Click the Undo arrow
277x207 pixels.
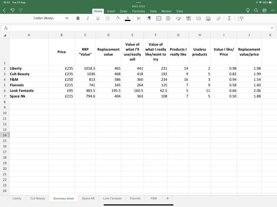coord(12,10)
